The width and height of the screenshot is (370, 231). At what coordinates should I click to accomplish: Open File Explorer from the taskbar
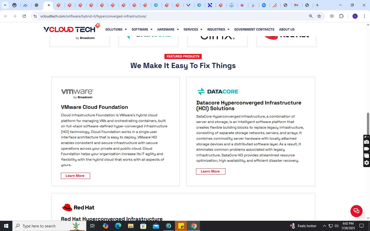(x=131, y=226)
